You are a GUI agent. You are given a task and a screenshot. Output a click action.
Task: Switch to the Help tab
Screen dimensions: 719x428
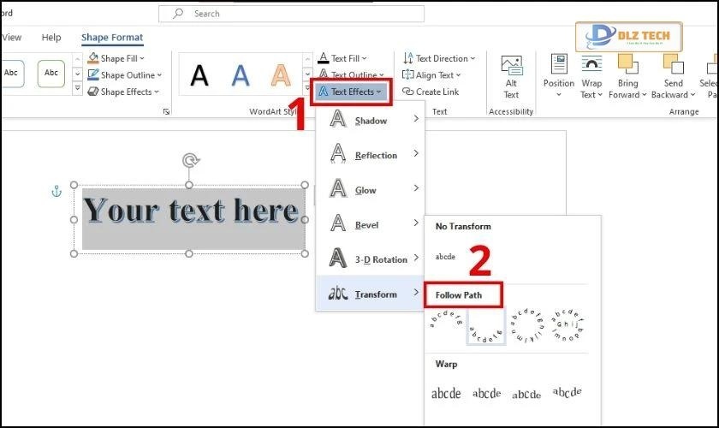pos(51,38)
